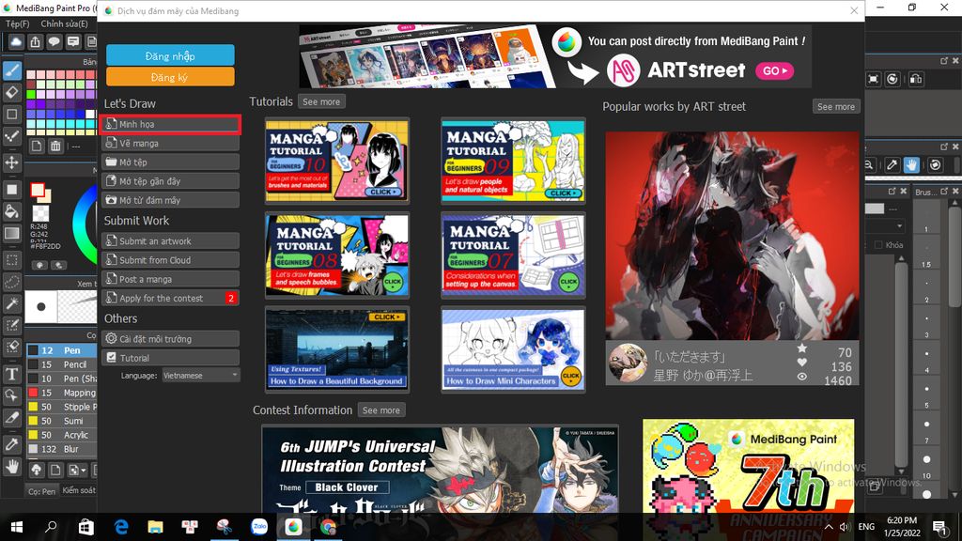962x541 pixels.
Task: Click the message box icon in top toolbar
Action: click(x=73, y=41)
